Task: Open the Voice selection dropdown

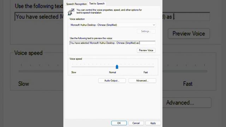Action: 113,25
